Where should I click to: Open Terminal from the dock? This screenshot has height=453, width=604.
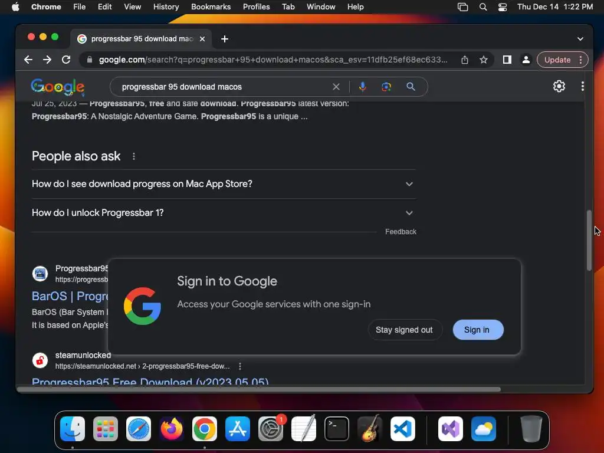337,429
